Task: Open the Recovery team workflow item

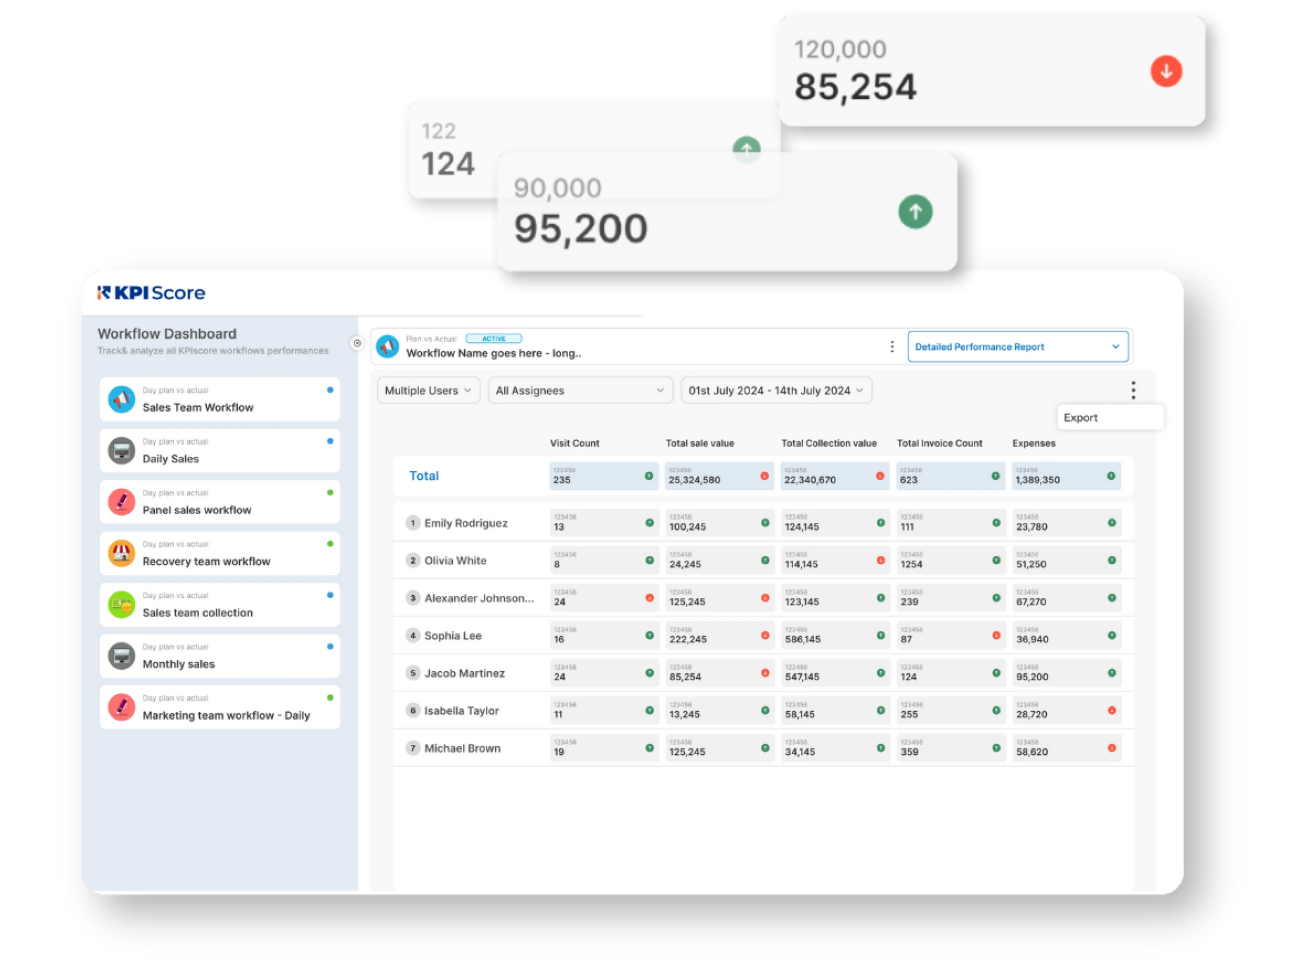Action: 220,553
